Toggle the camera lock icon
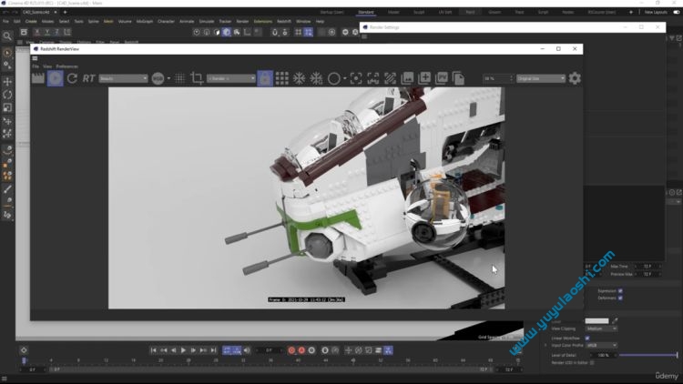The image size is (683, 384). point(265,78)
